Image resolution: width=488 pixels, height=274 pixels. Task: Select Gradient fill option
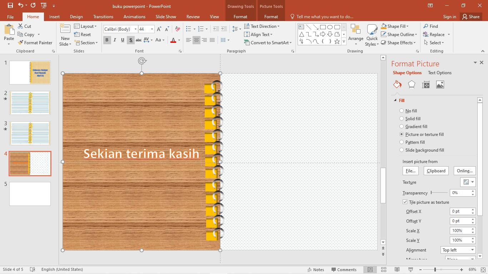401,126
